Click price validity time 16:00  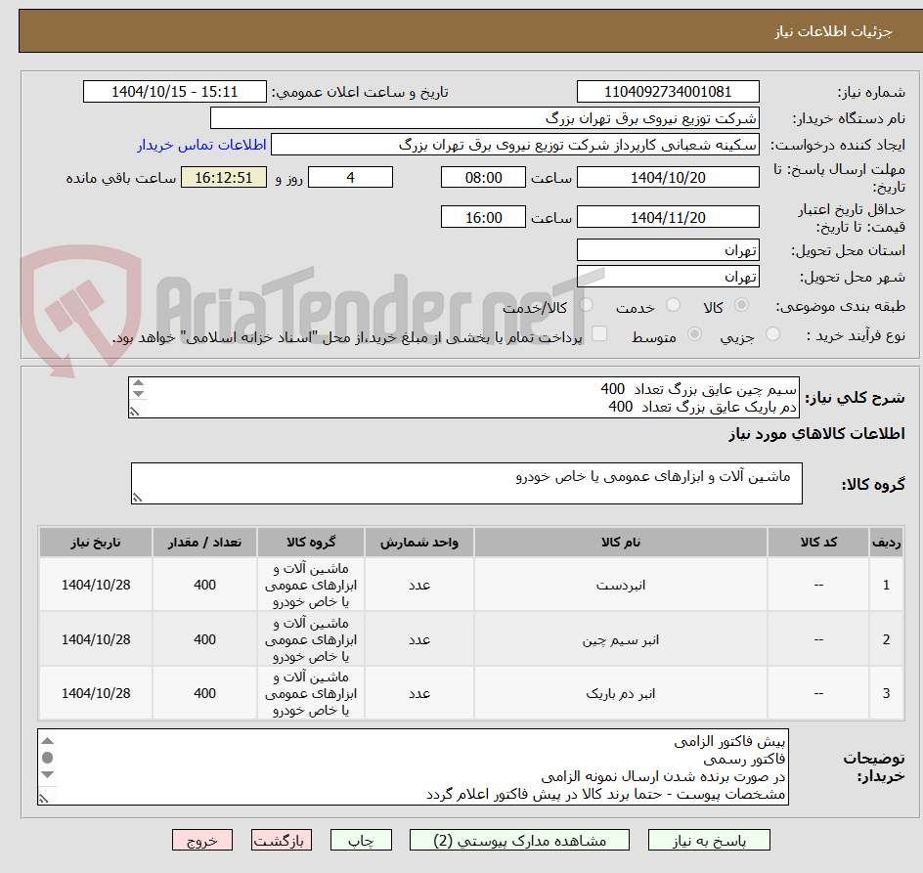tap(483, 217)
